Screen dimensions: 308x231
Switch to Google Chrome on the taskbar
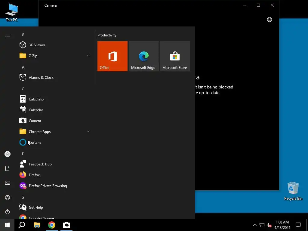pos(52,225)
